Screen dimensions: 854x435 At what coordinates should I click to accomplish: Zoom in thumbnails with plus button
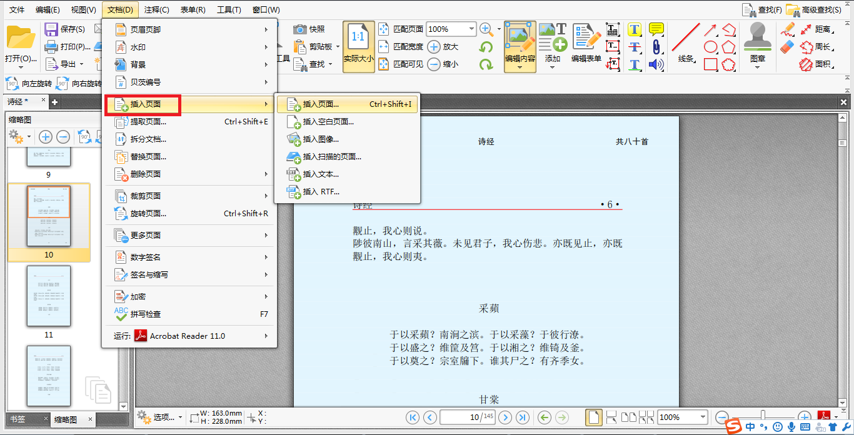pyautogui.click(x=46, y=136)
